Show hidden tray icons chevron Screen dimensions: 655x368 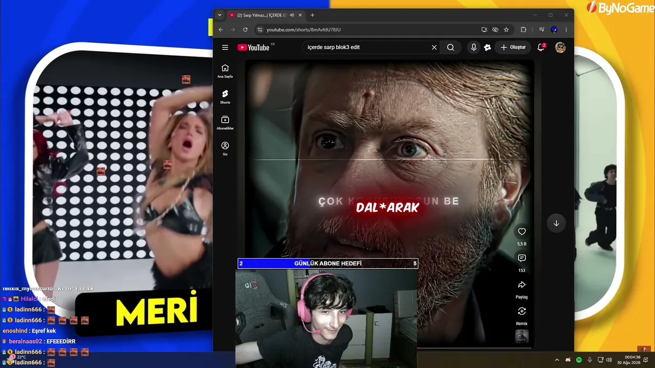[557, 360]
